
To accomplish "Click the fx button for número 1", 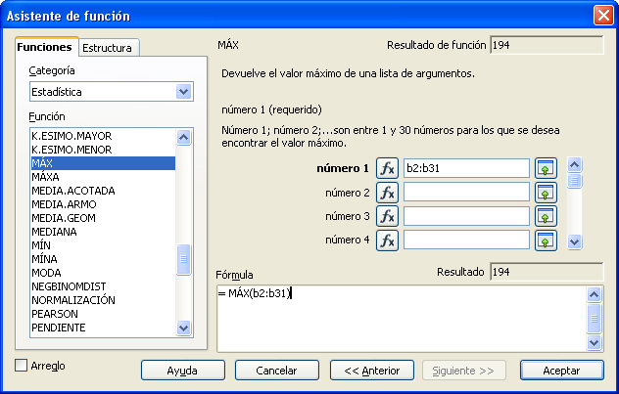I will pyautogui.click(x=387, y=168).
